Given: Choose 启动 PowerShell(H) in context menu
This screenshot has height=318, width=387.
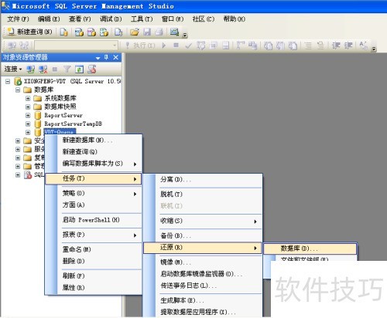Looking at the screenshot, I should [94, 220].
